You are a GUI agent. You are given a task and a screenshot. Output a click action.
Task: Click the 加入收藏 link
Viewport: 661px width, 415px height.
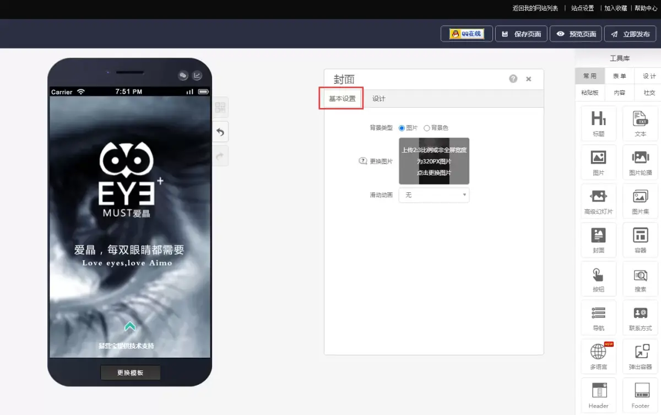pyautogui.click(x=616, y=8)
